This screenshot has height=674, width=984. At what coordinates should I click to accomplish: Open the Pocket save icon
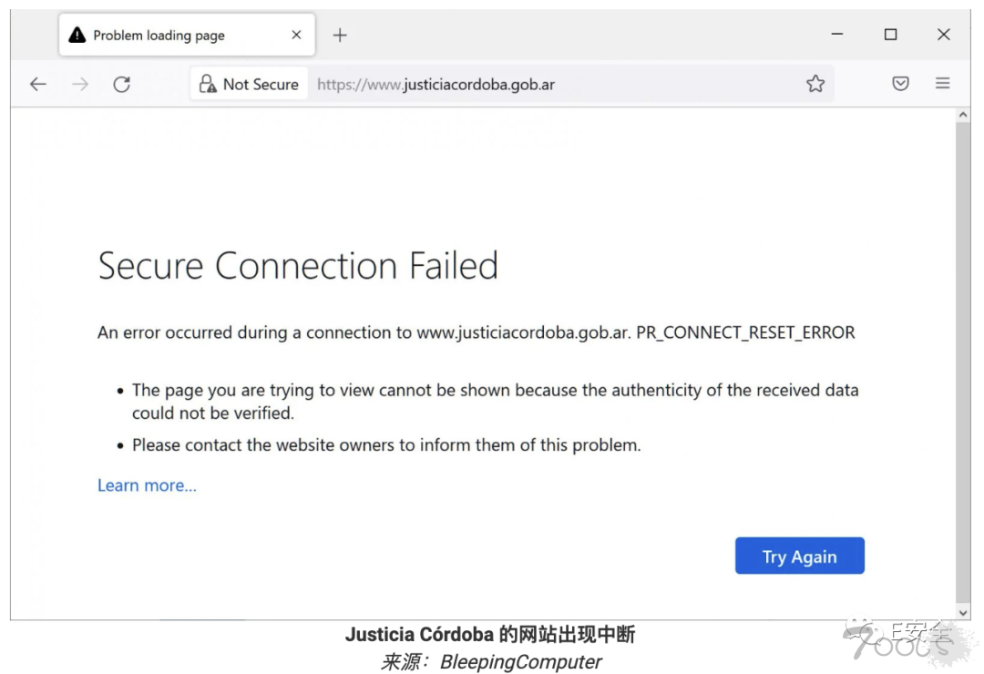(900, 84)
